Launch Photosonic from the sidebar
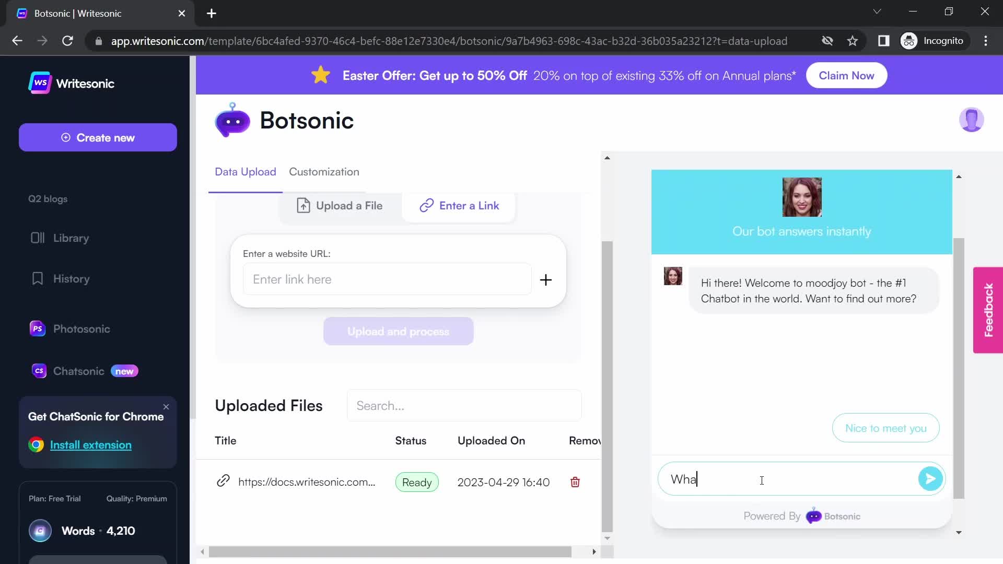Image resolution: width=1003 pixels, height=564 pixels. coord(70,329)
